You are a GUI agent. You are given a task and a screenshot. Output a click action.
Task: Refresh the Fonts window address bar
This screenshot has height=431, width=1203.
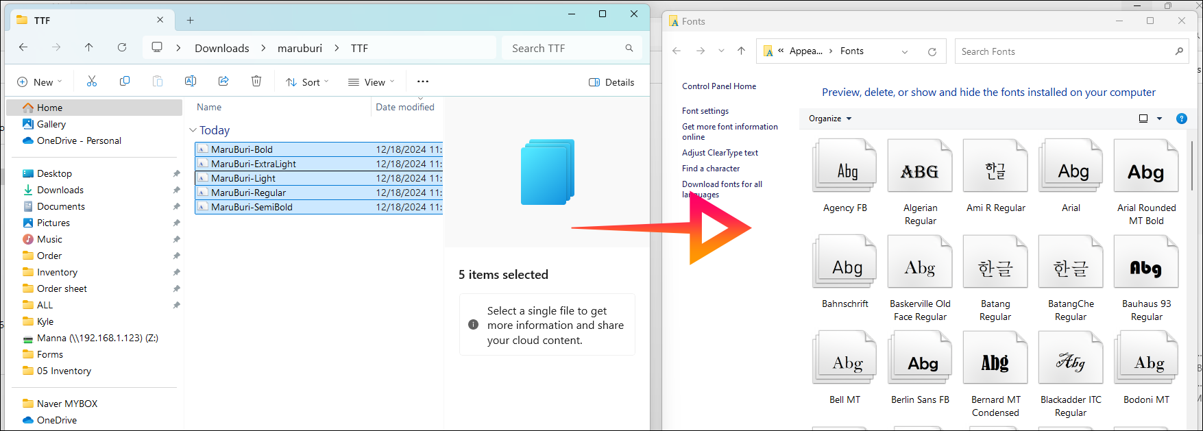(932, 51)
